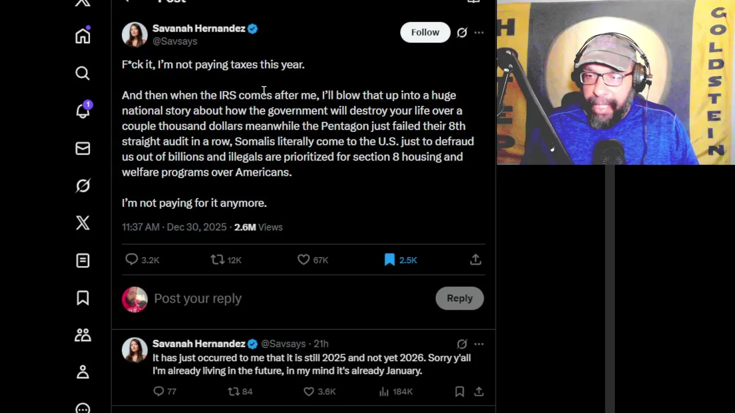Share the main post via upload icon
Viewport: 735px width, 413px height.
(x=475, y=260)
